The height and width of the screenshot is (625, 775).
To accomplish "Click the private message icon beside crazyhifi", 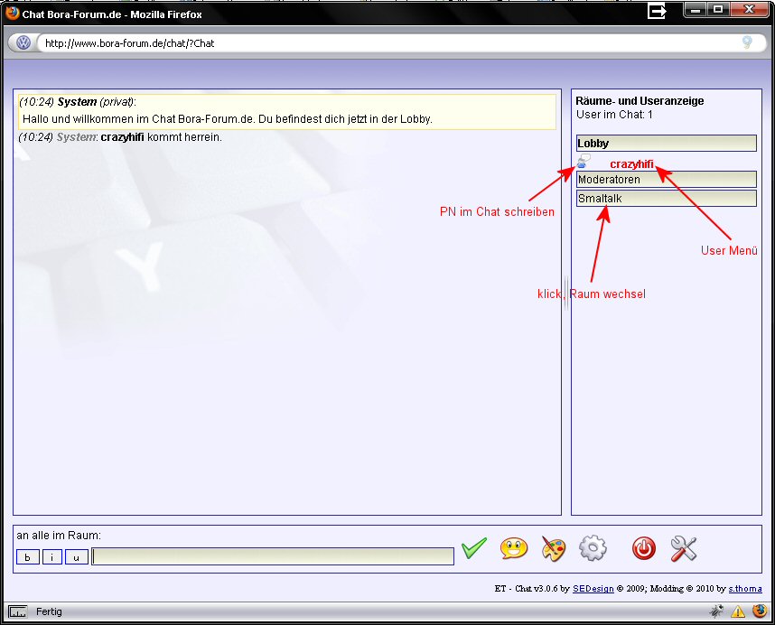I will tap(584, 161).
